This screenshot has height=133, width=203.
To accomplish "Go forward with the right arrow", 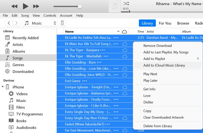I will tap(16, 23).
